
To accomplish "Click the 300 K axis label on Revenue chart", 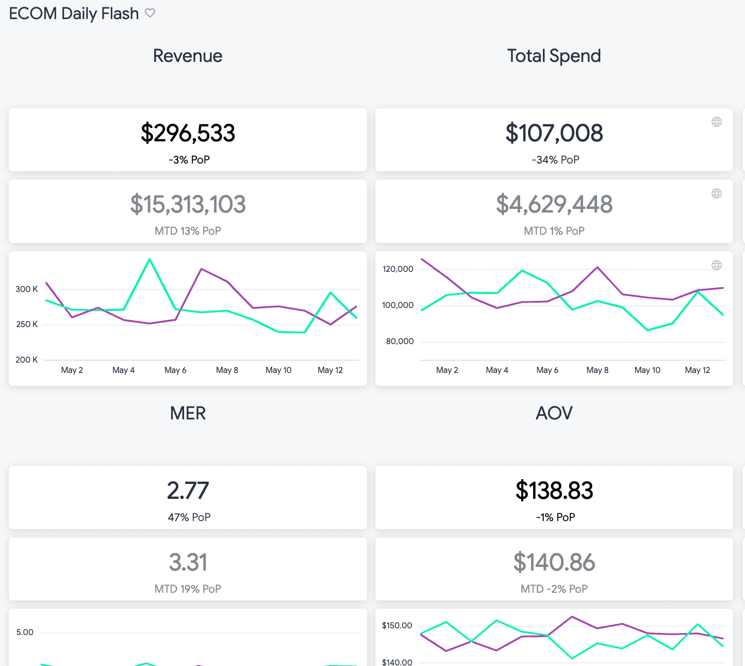I will 27,289.
